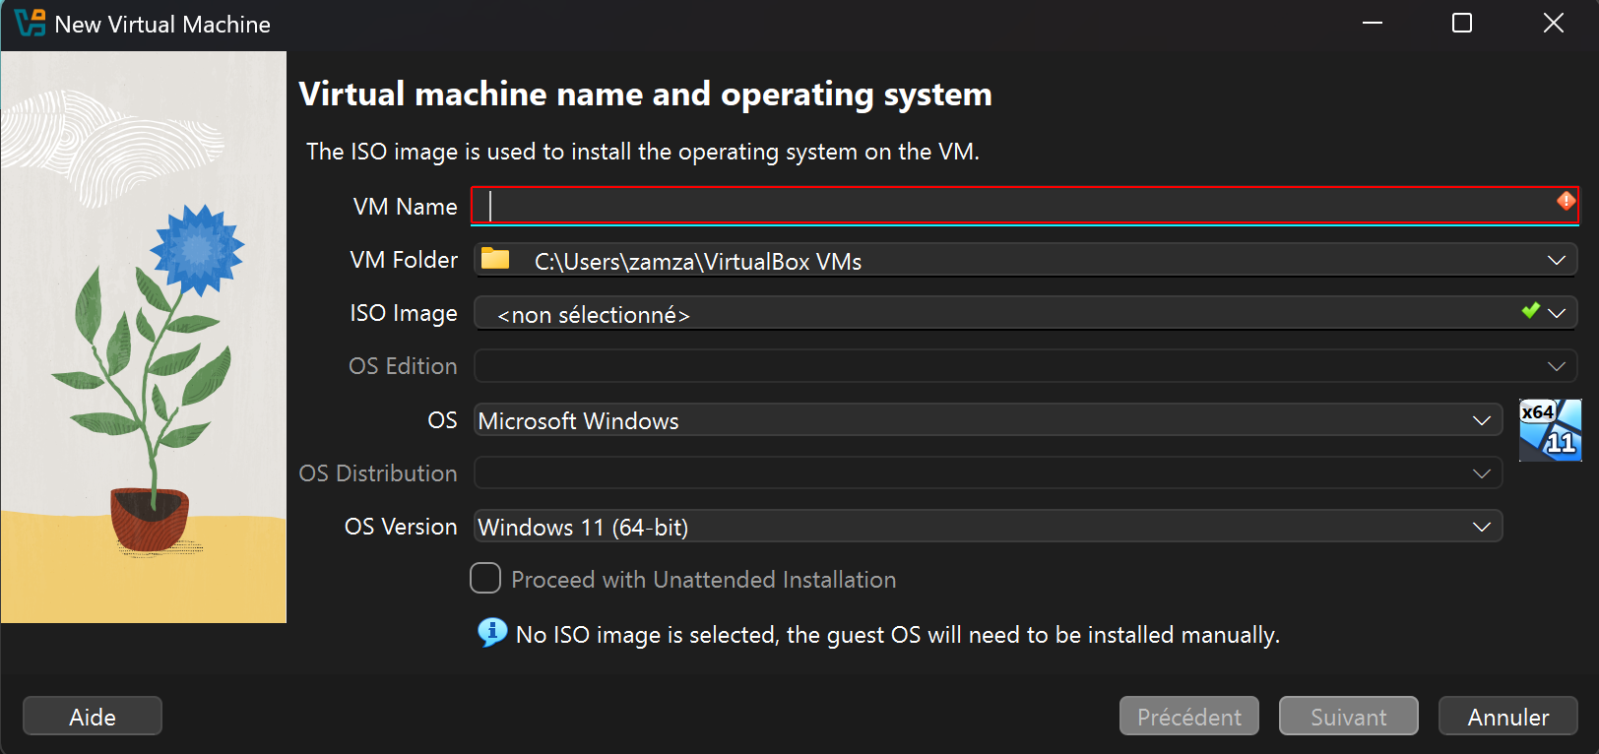Open OS Version dropdown showing Windows 11 (64-bit)
The height and width of the screenshot is (754, 1599).
[x=988, y=527]
